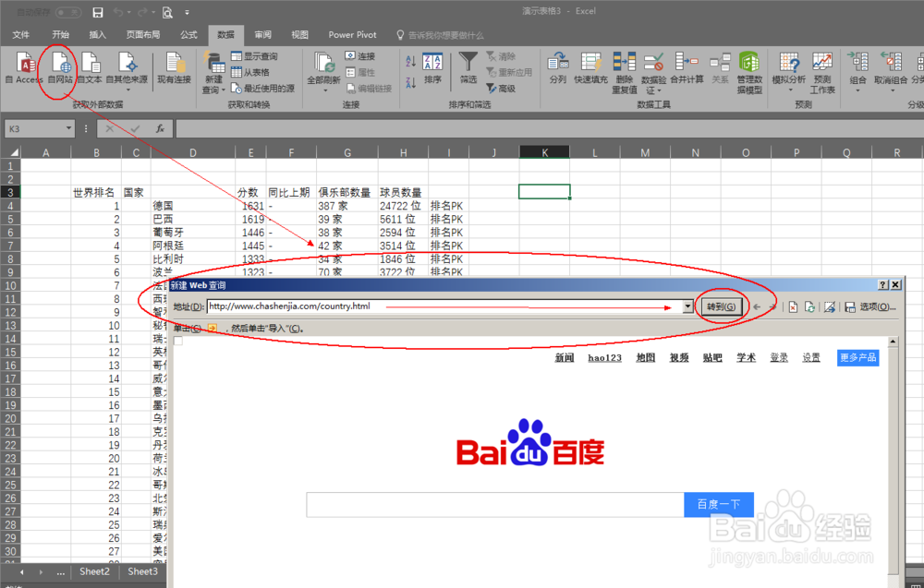Click the 更多产品 button on Baidu page
The image size is (924, 588).
tap(858, 357)
